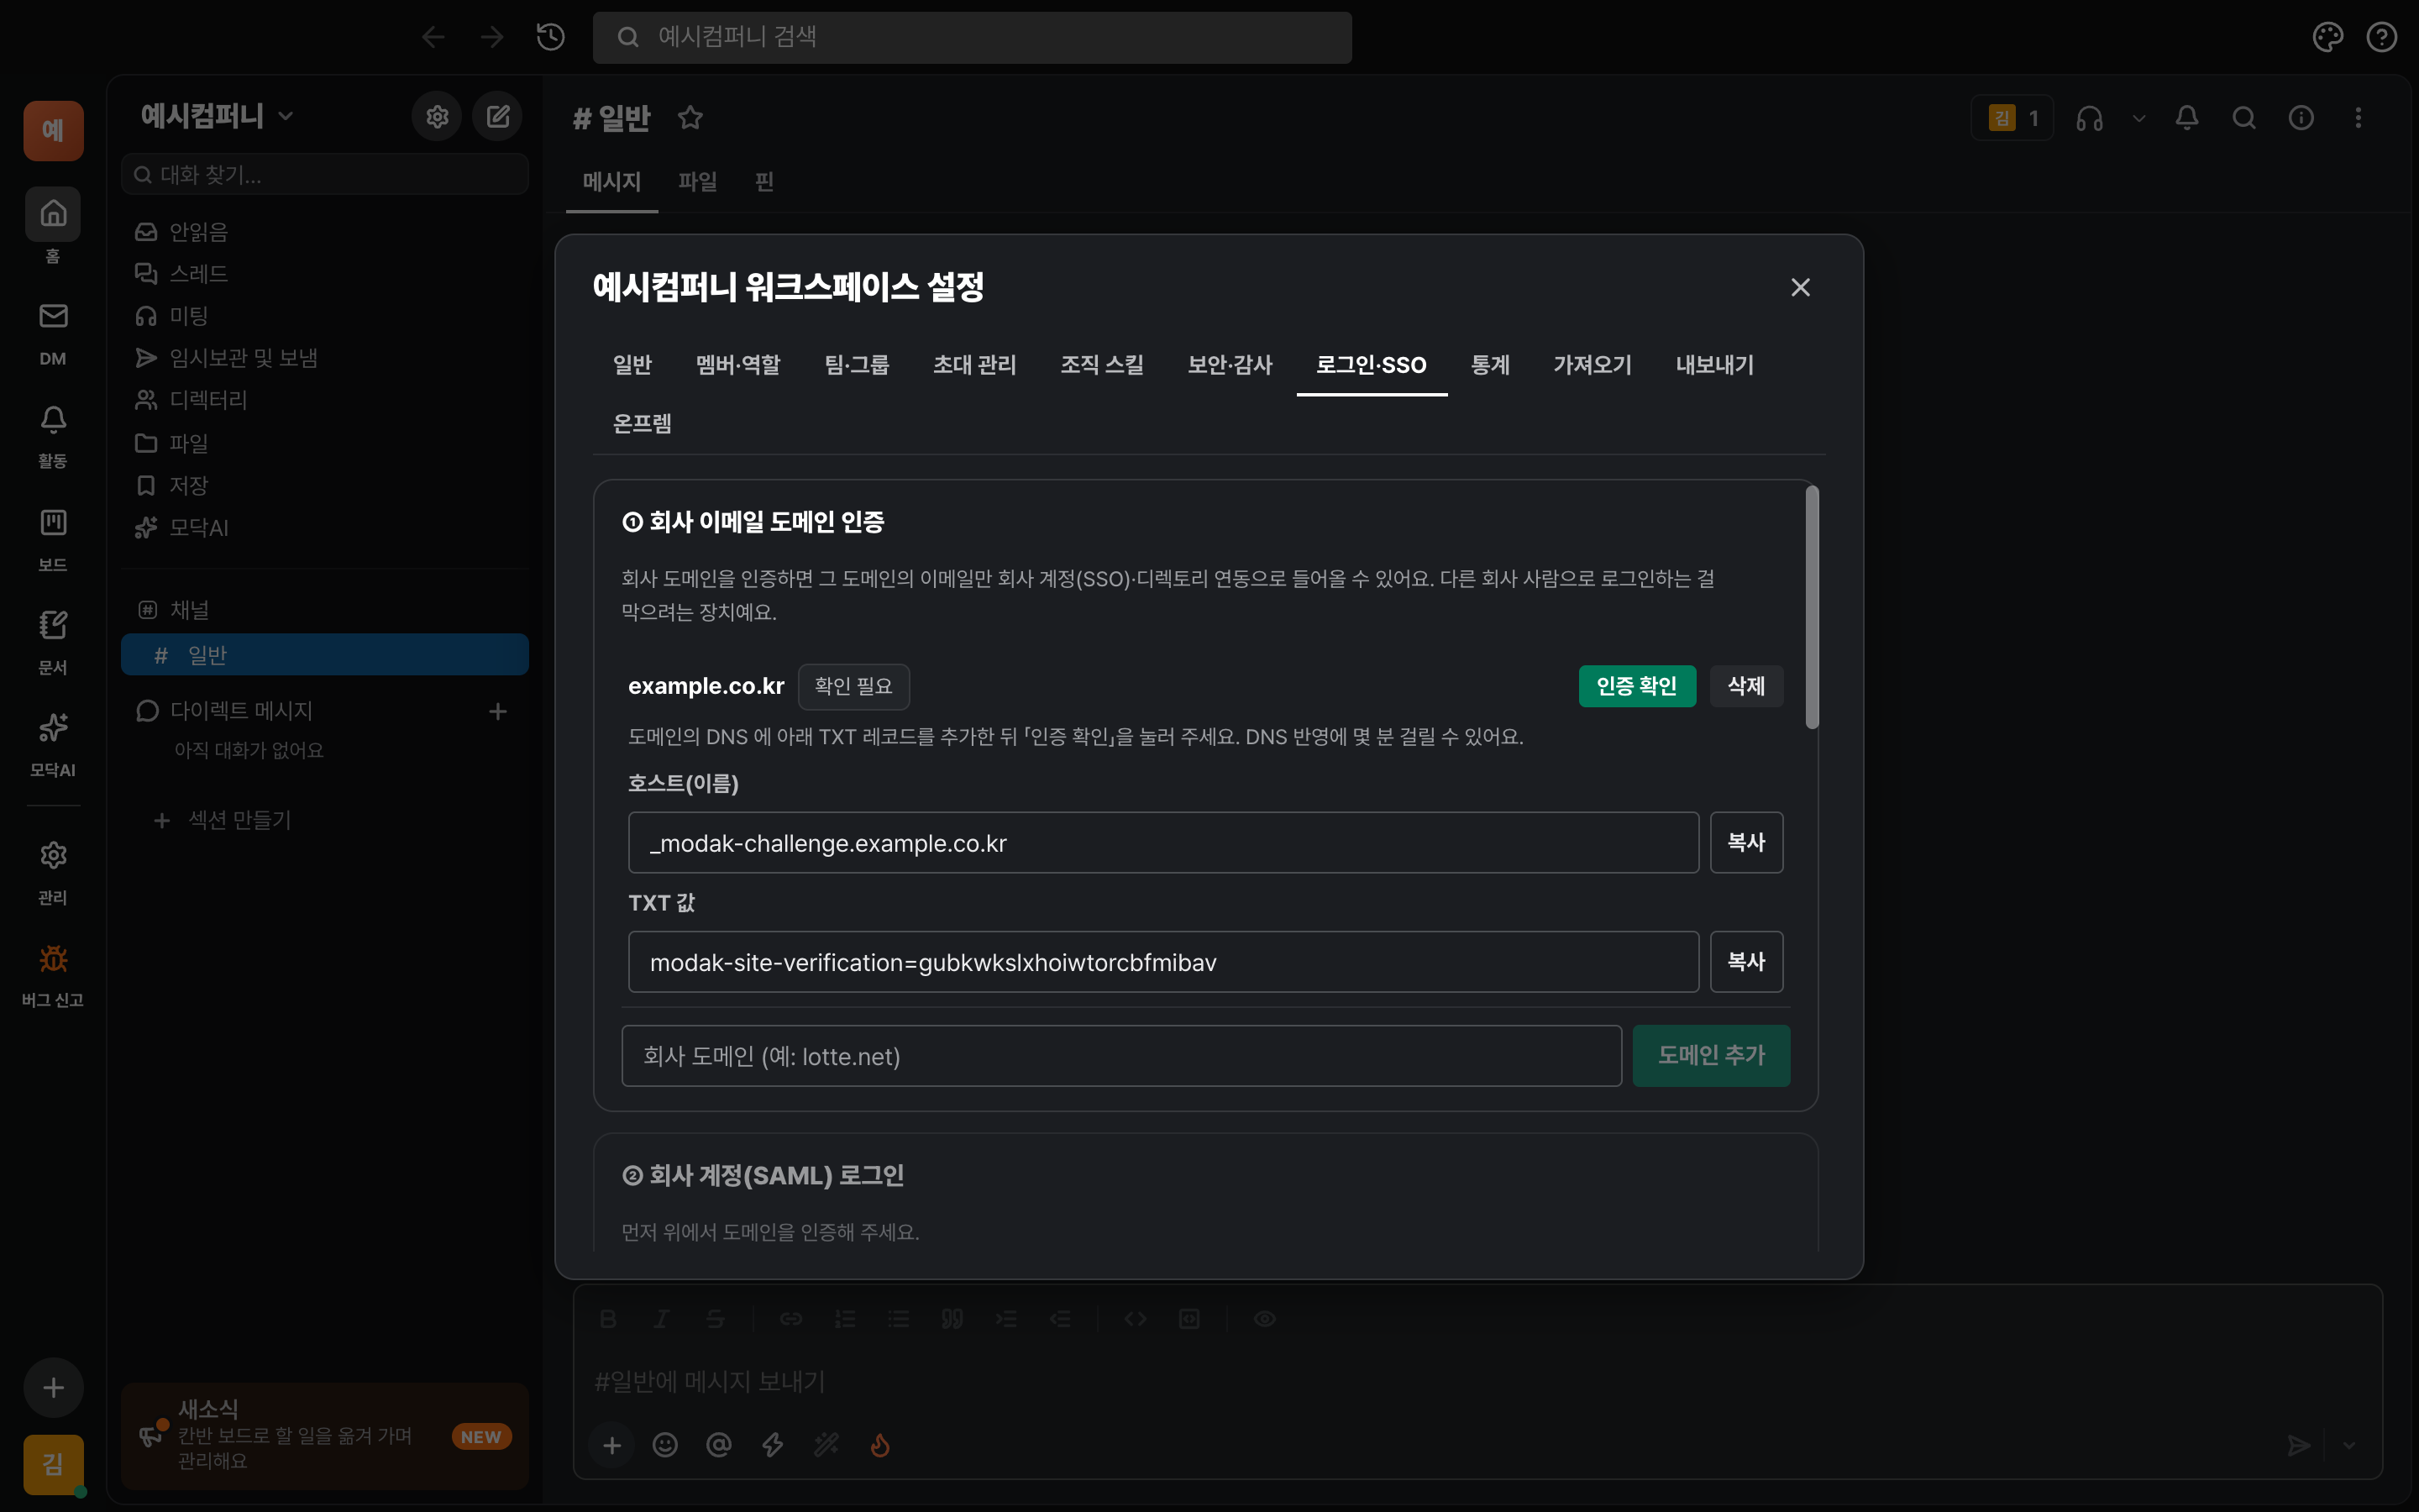
Task: Open workspace settings gear in sidebar header
Action: pos(437,117)
